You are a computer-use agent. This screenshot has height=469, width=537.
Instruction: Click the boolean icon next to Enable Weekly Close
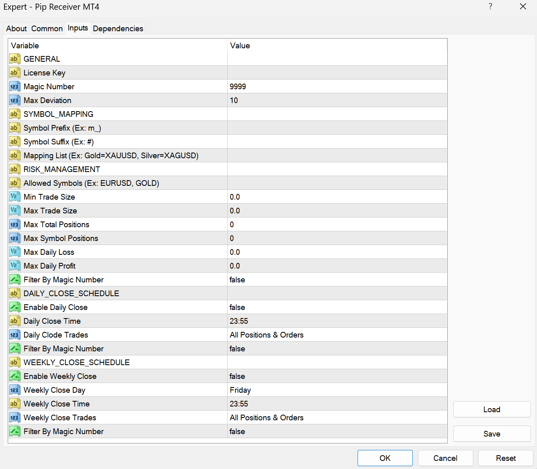tap(15, 376)
